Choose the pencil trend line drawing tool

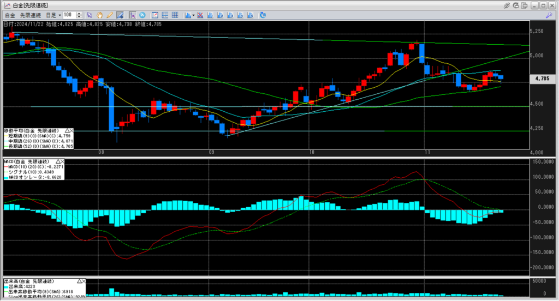coord(109,15)
